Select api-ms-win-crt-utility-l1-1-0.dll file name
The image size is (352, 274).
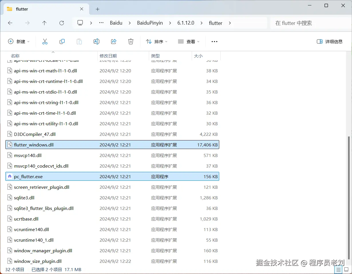click(46, 124)
